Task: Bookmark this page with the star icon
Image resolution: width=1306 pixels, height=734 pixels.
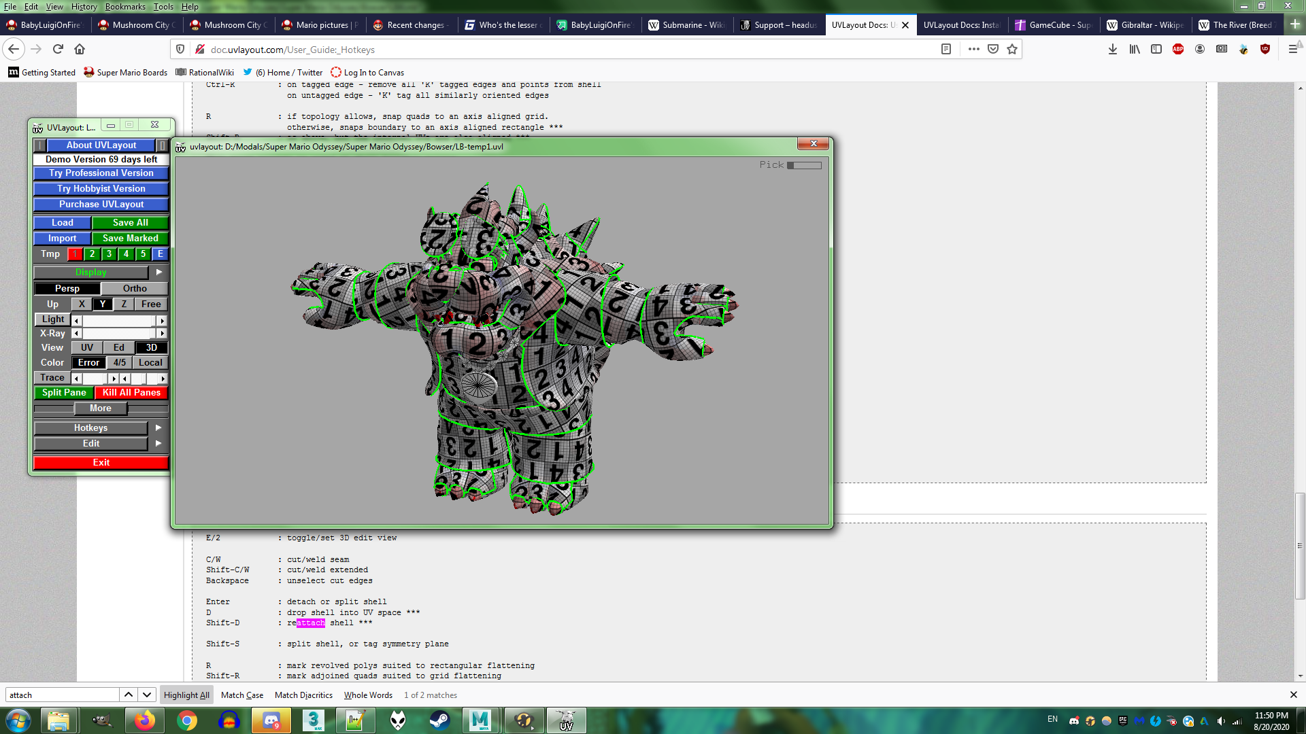Action: (x=1012, y=49)
